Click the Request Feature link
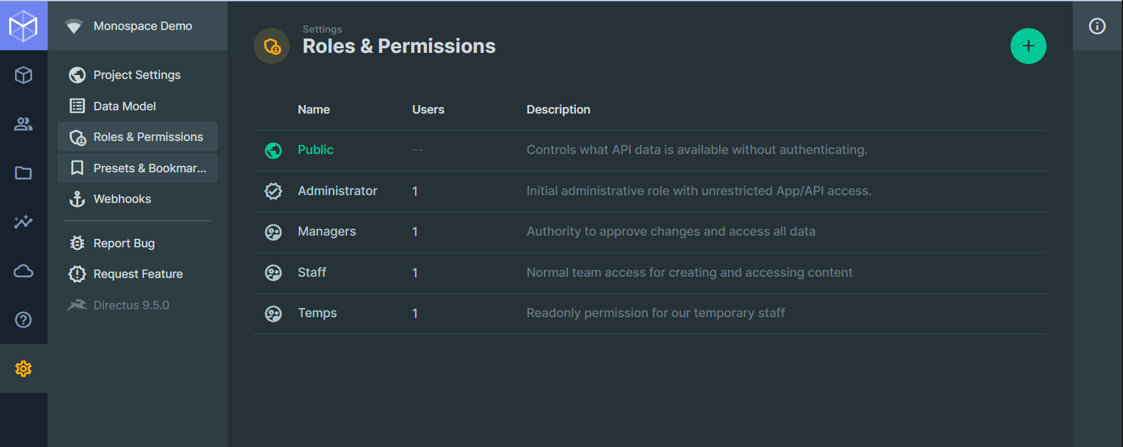This screenshot has width=1123, height=447. coord(138,274)
